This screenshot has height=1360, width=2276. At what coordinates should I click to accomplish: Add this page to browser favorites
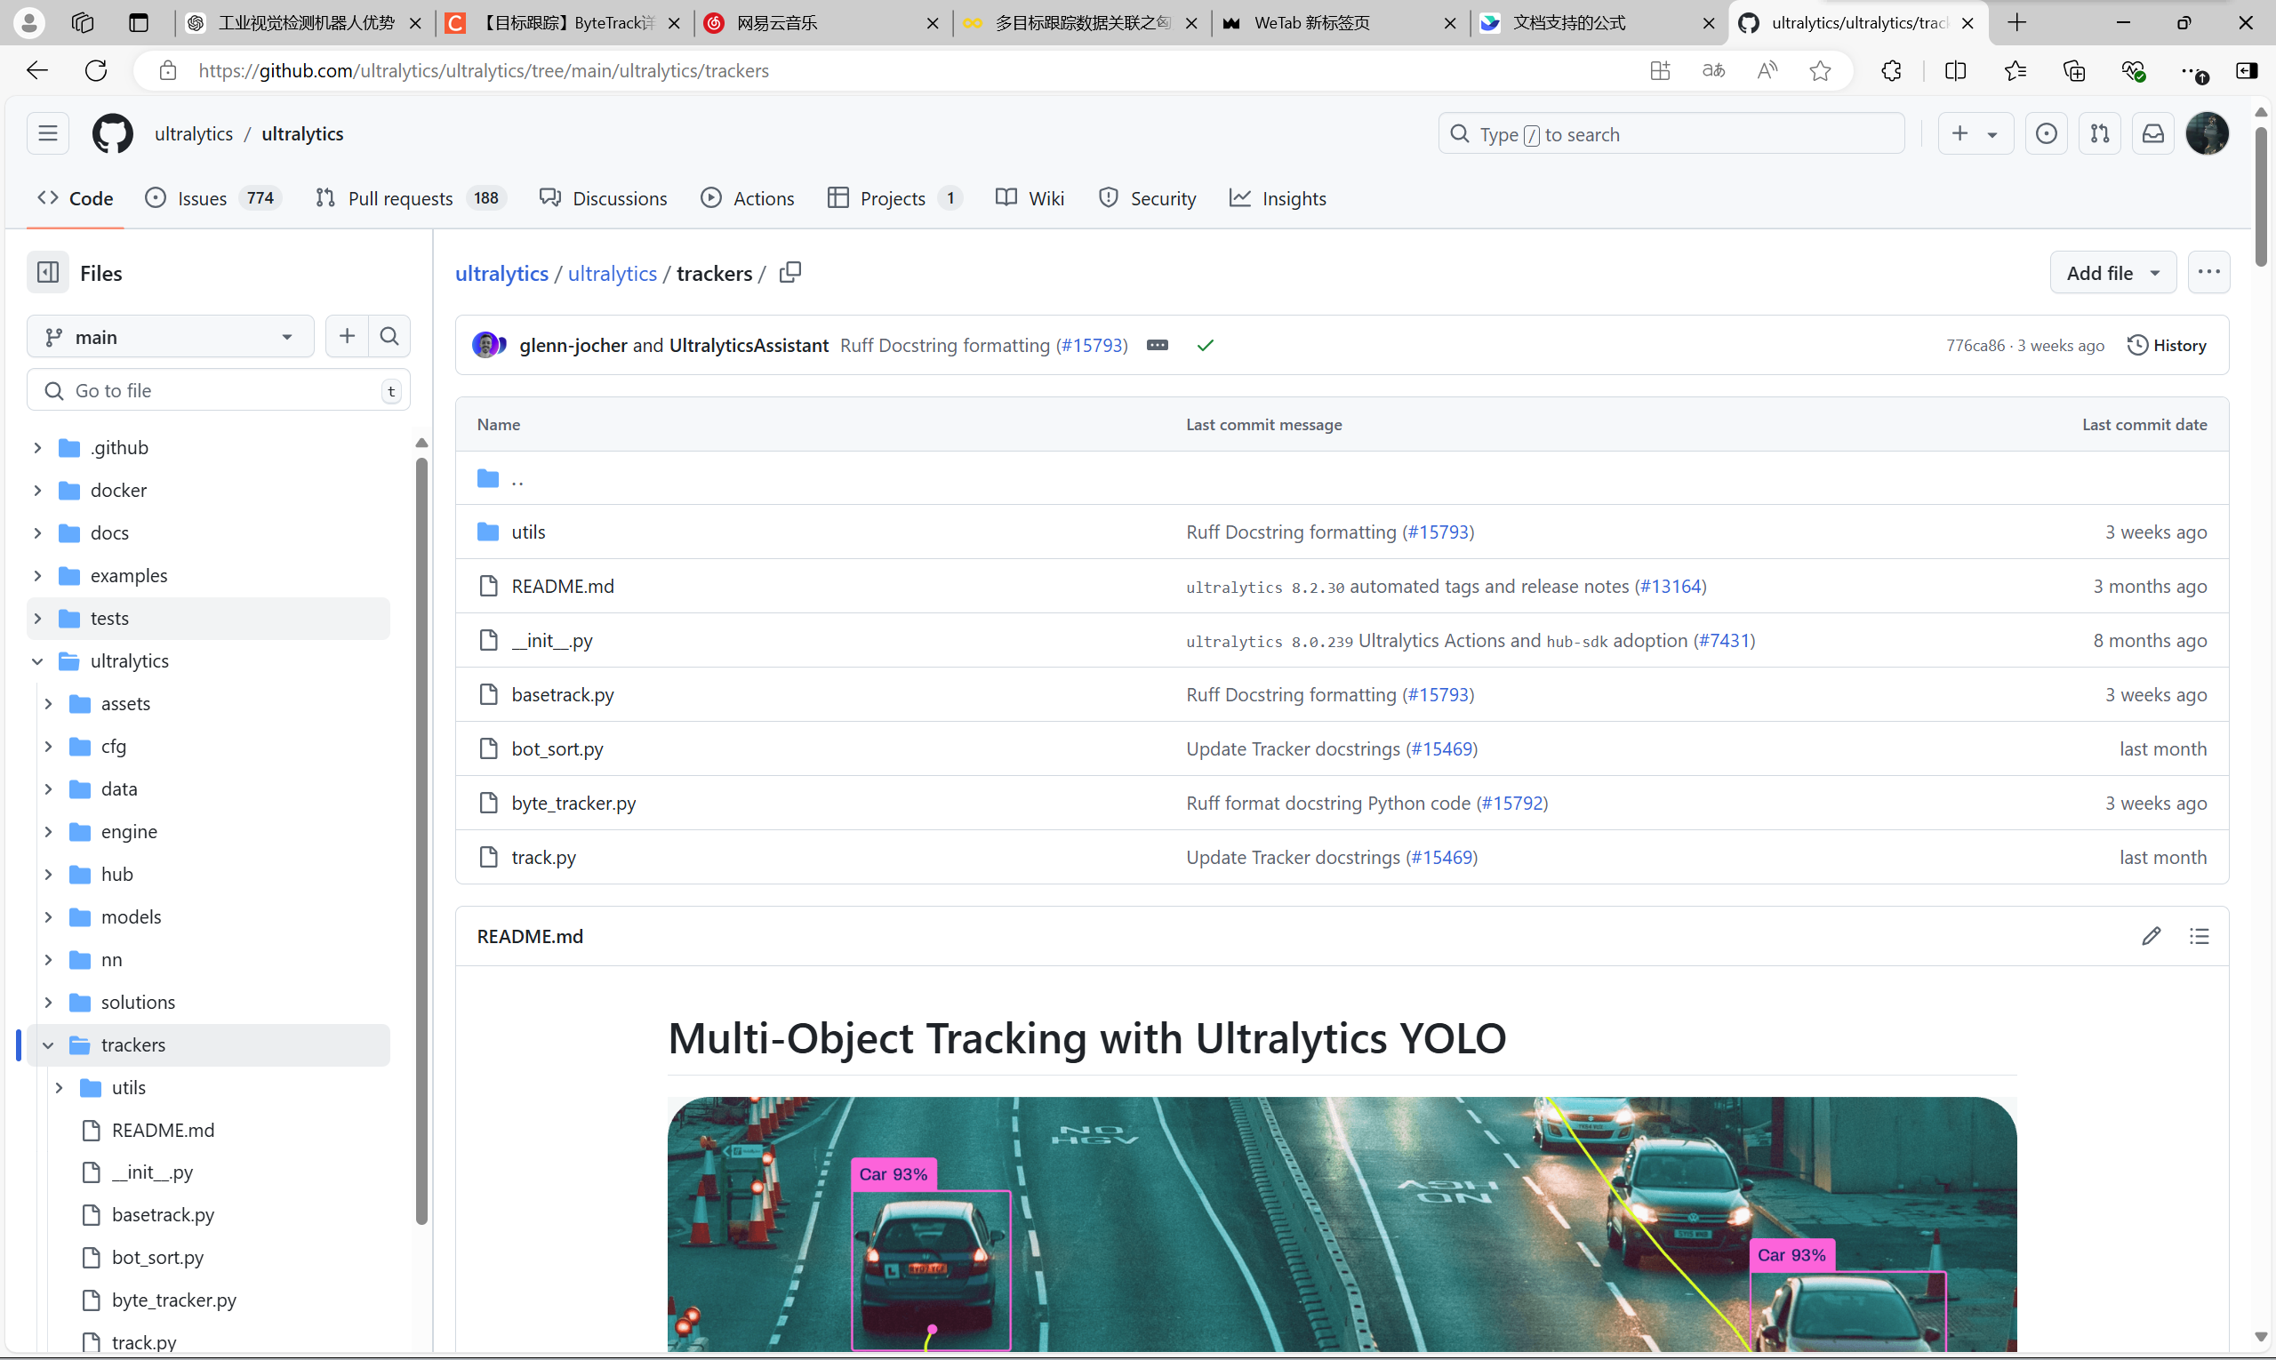tap(1821, 70)
